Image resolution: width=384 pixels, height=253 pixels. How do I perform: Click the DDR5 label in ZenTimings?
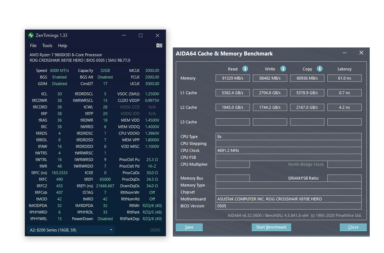click(x=155, y=230)
